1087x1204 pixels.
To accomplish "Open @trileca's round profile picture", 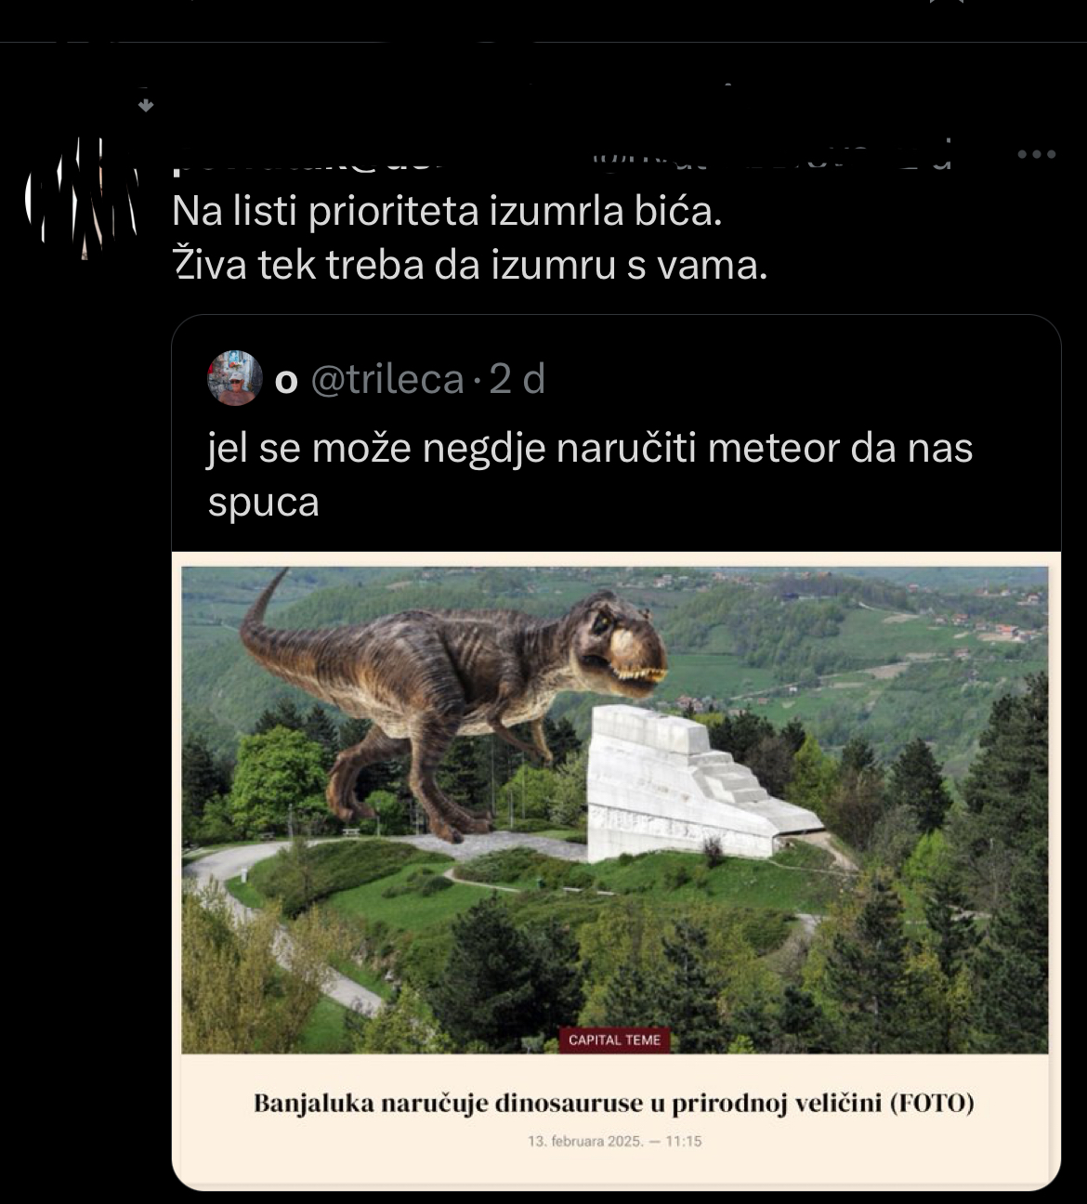I will (235, 378).
